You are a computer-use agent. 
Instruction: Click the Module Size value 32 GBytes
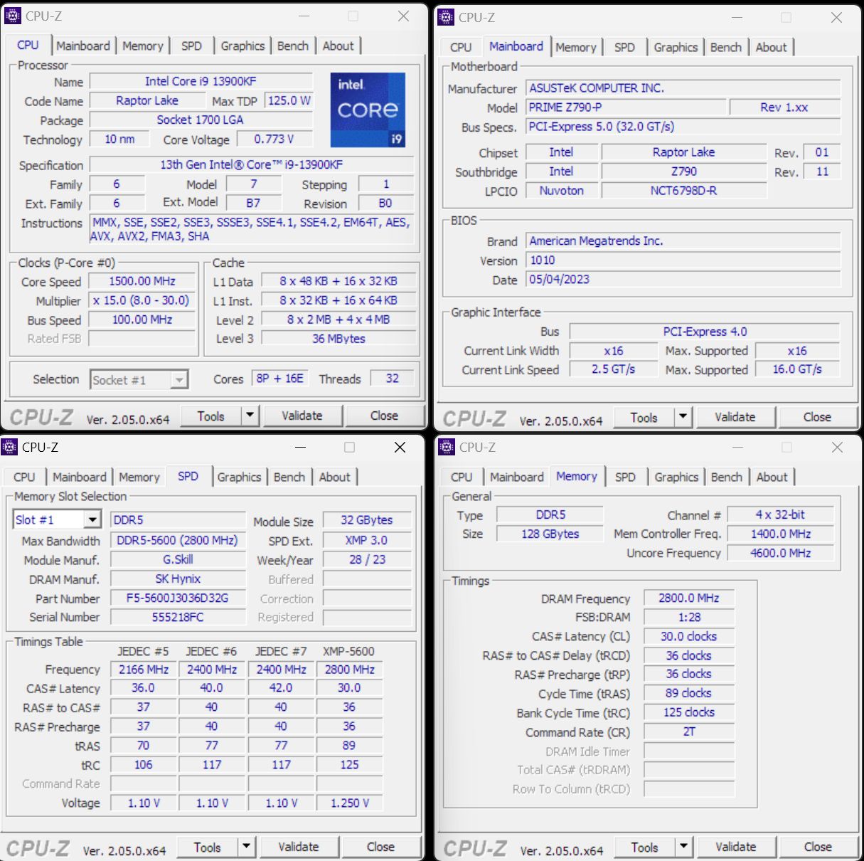367,520
